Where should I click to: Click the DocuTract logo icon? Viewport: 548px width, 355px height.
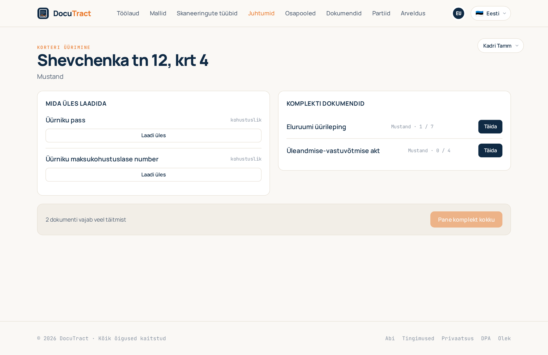point(43,13)
